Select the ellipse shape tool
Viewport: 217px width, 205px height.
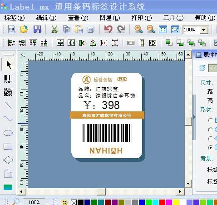[x=8, y=133]
